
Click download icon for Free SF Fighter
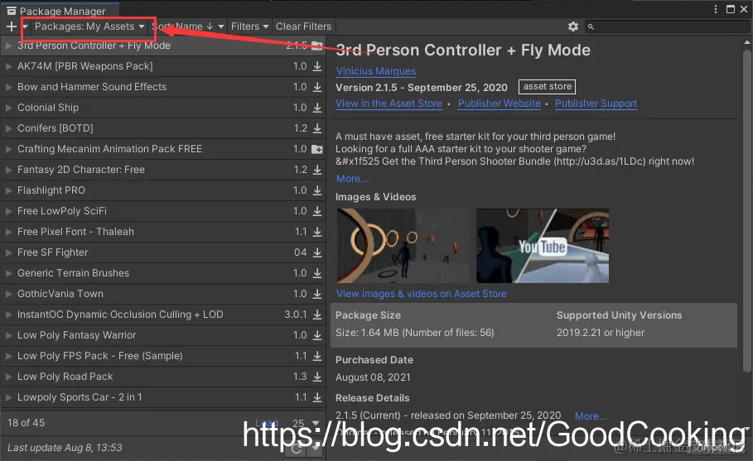pyautogui.click(x=317, y=252)
